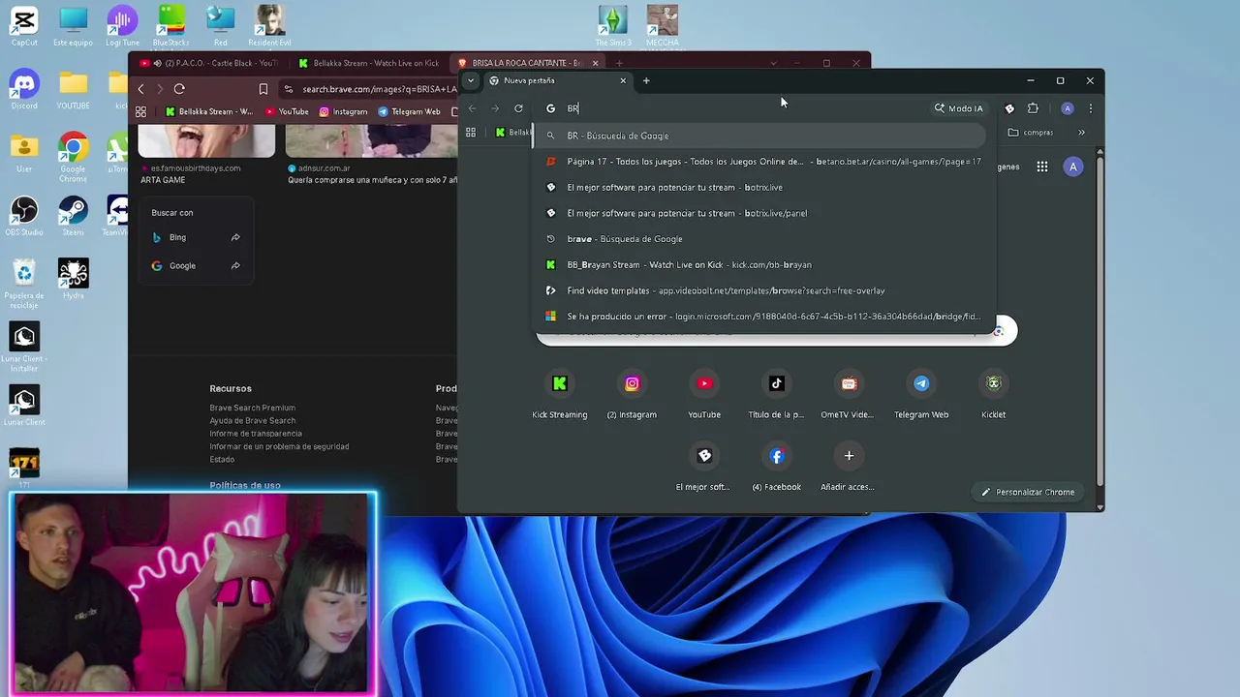The image size is (1240, 697).
Task: Select the brave - Búsqueda de Google suggestion
Action: pyautogui.click(x=764, y=239)
